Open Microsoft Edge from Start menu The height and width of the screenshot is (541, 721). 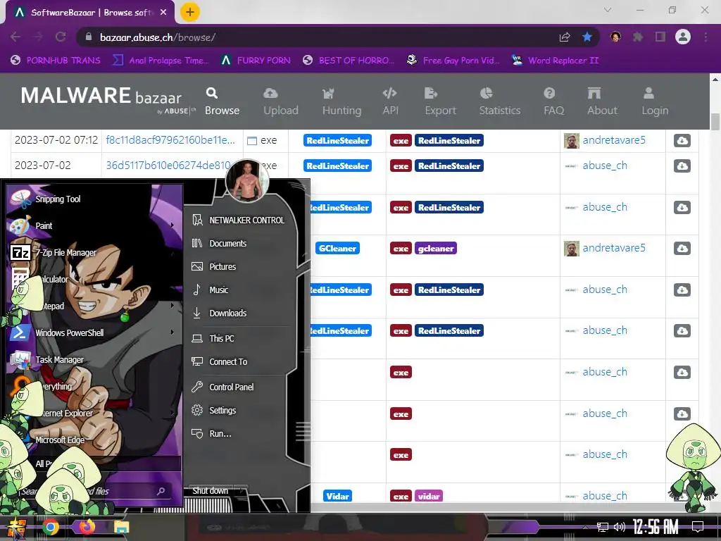[x=61, y=440]
